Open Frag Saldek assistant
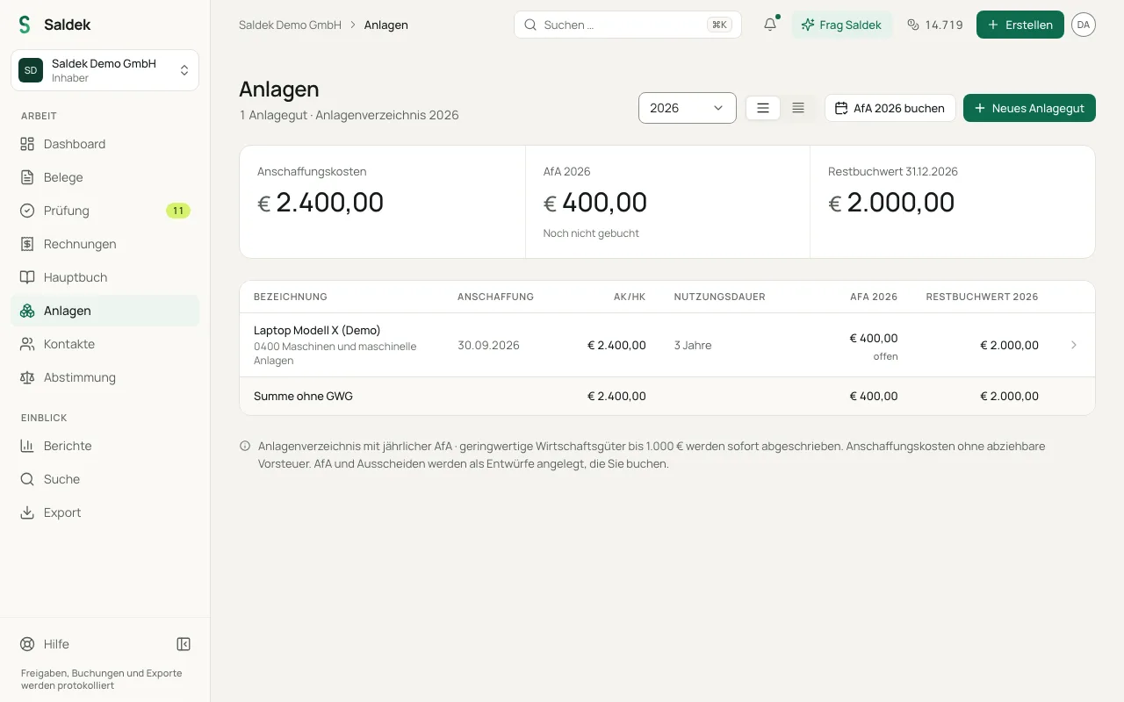Viewport: 1124px width, 702px height. pos(841,25)
